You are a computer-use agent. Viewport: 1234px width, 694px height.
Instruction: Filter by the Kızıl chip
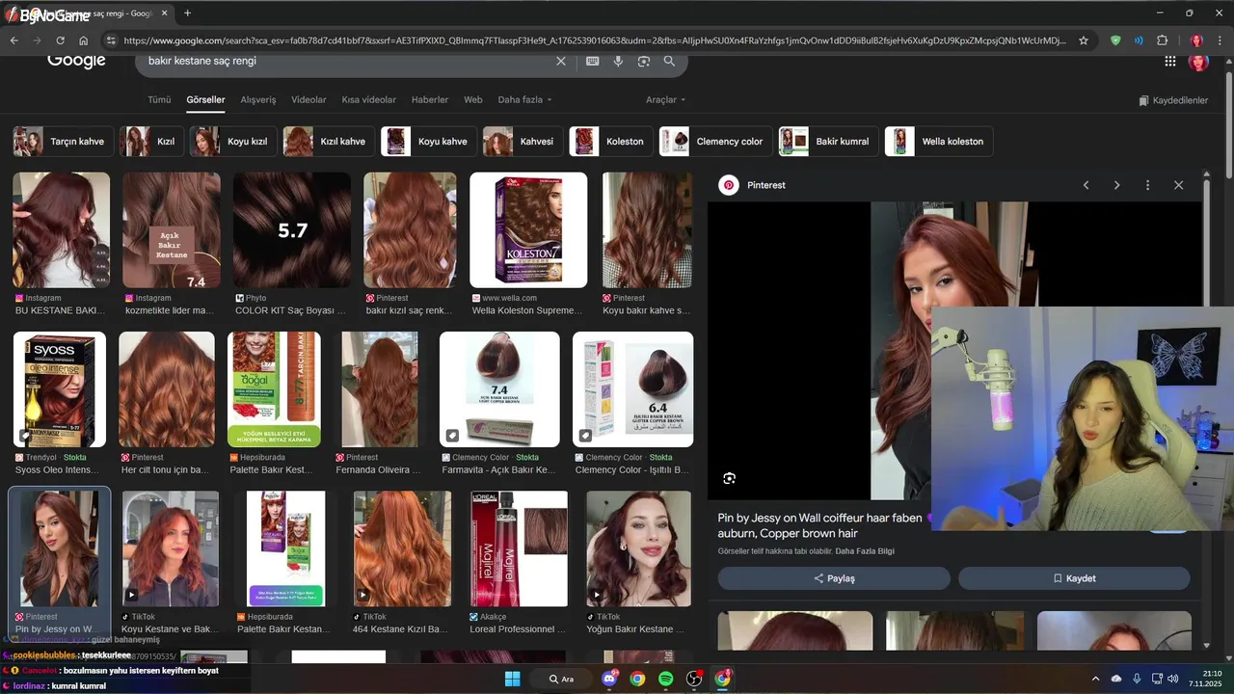click(x=151, y=142)
